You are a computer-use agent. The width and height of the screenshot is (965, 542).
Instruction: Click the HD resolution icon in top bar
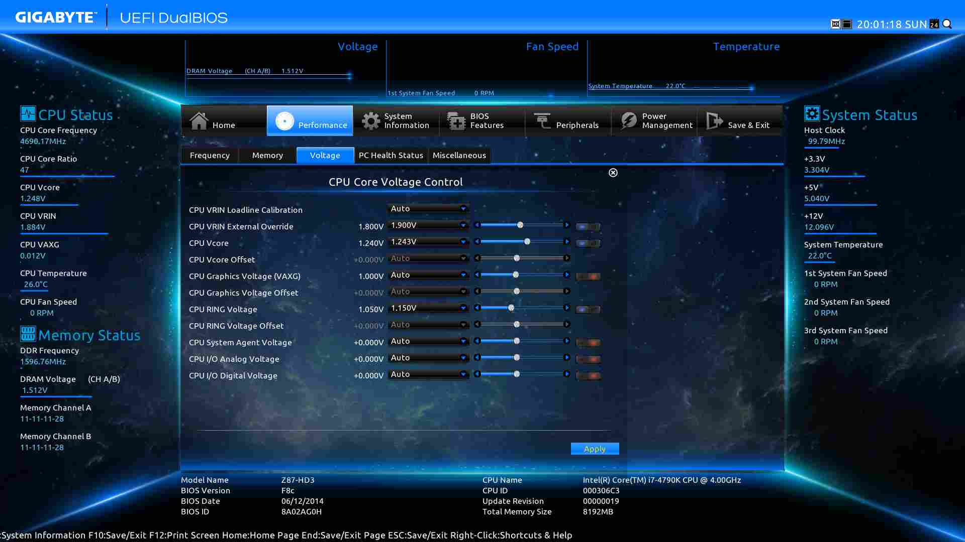tap(835, 24)
